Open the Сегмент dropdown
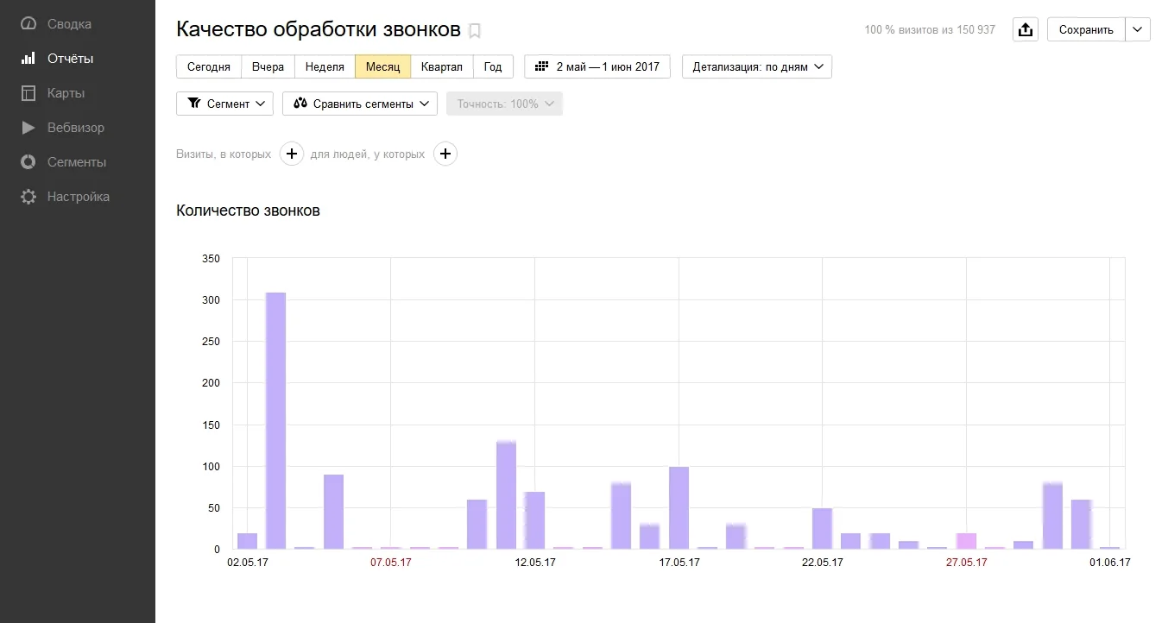The width and height of the screenshot is (1168, 623). [224, 104]
